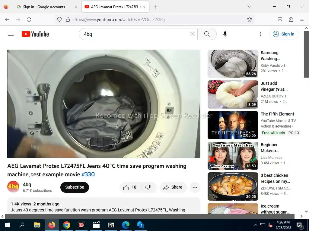This screenshot has height=231, width=309.
Task: Open Microsoft Edge from the taskbar
Action: click(x=126, y=225)
